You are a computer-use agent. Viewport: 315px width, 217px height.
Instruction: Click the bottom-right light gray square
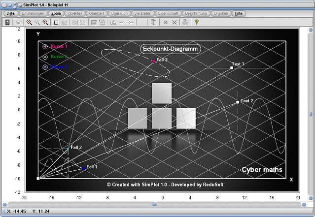point(186,118)
